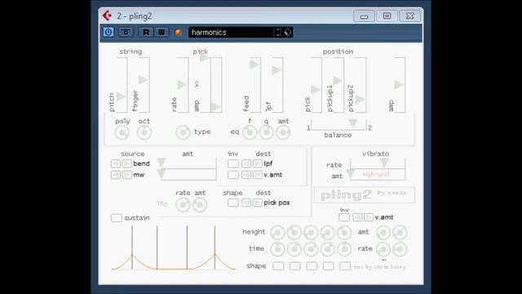
Task: Click the oct knob
Action: tap(144, 132)
